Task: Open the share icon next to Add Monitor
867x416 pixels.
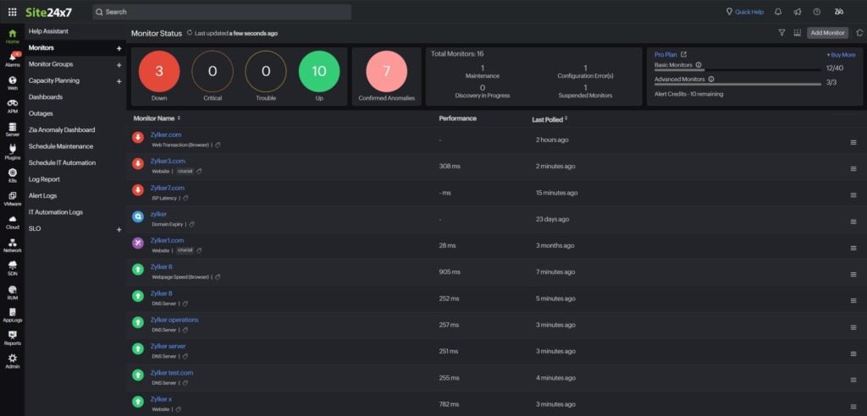Action: coord(860,33)
